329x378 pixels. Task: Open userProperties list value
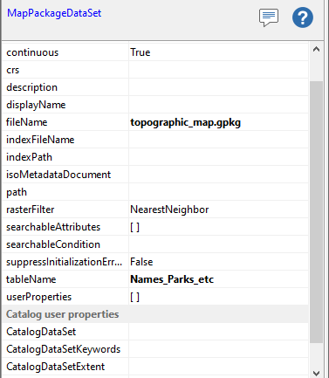tap(218, 297)
